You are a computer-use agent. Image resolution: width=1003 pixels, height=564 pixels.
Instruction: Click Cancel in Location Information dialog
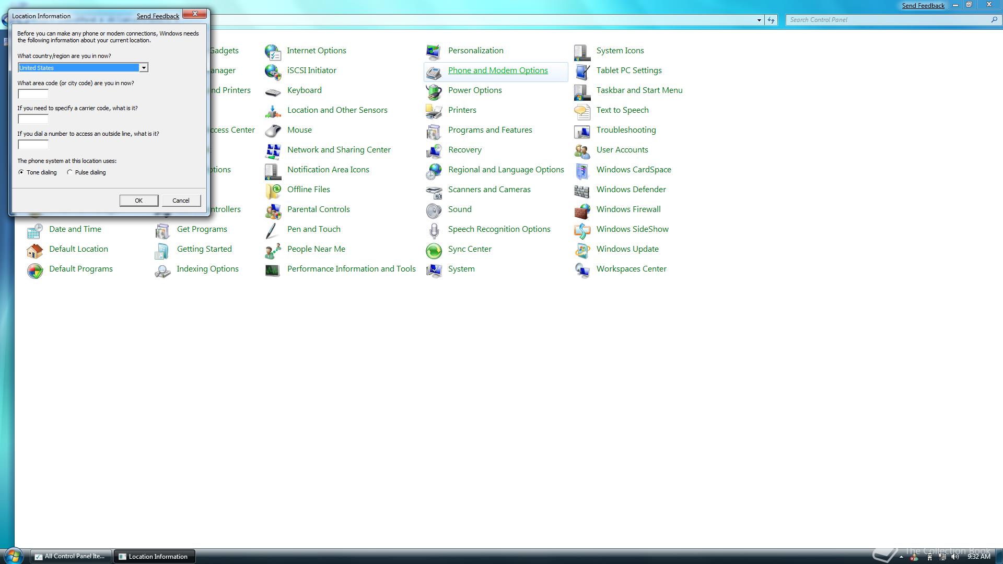click(x=181, y=201)
